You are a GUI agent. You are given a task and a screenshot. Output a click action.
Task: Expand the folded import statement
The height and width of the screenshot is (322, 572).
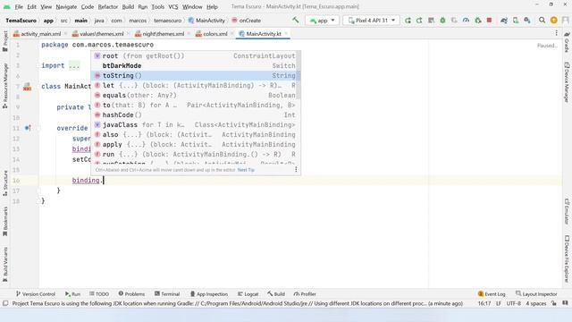[x=74, y=65]
